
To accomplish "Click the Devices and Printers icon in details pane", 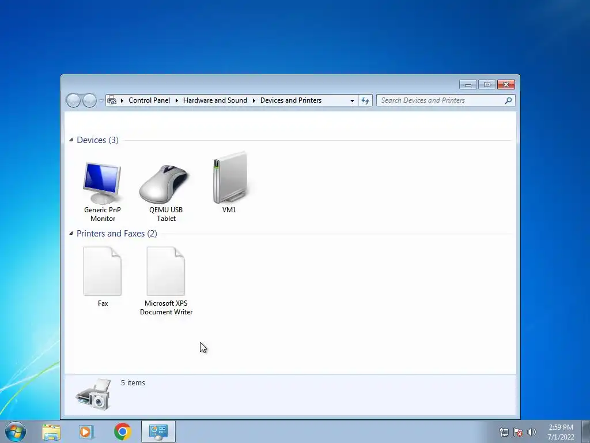I will point(93,395).
